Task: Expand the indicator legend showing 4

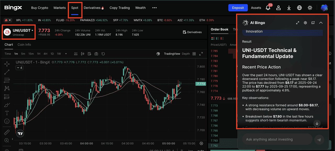Action: click(19, 68)
